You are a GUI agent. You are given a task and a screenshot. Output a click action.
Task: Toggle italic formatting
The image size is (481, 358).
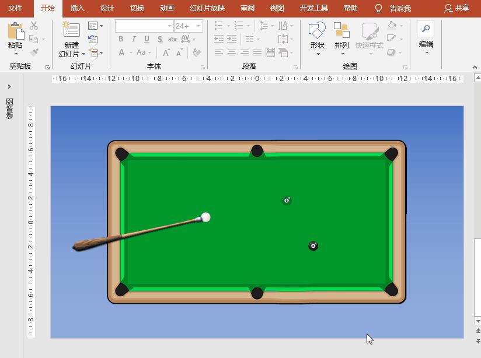[x=133, y=40]
